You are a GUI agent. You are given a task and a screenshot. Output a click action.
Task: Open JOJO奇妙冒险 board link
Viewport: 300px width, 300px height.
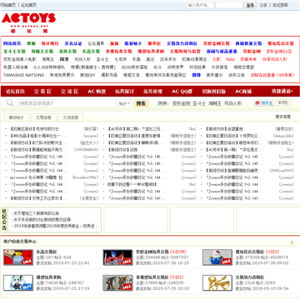(x=134, y=67)
